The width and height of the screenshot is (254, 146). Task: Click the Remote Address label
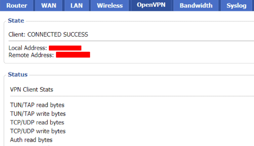(x=31, y=55)
